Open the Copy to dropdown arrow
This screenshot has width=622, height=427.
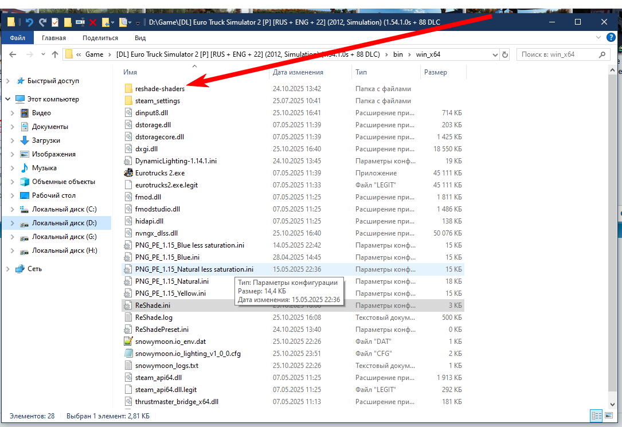[130, 22]
